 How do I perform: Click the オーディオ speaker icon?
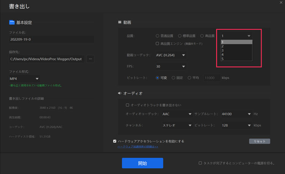point(120,93)
